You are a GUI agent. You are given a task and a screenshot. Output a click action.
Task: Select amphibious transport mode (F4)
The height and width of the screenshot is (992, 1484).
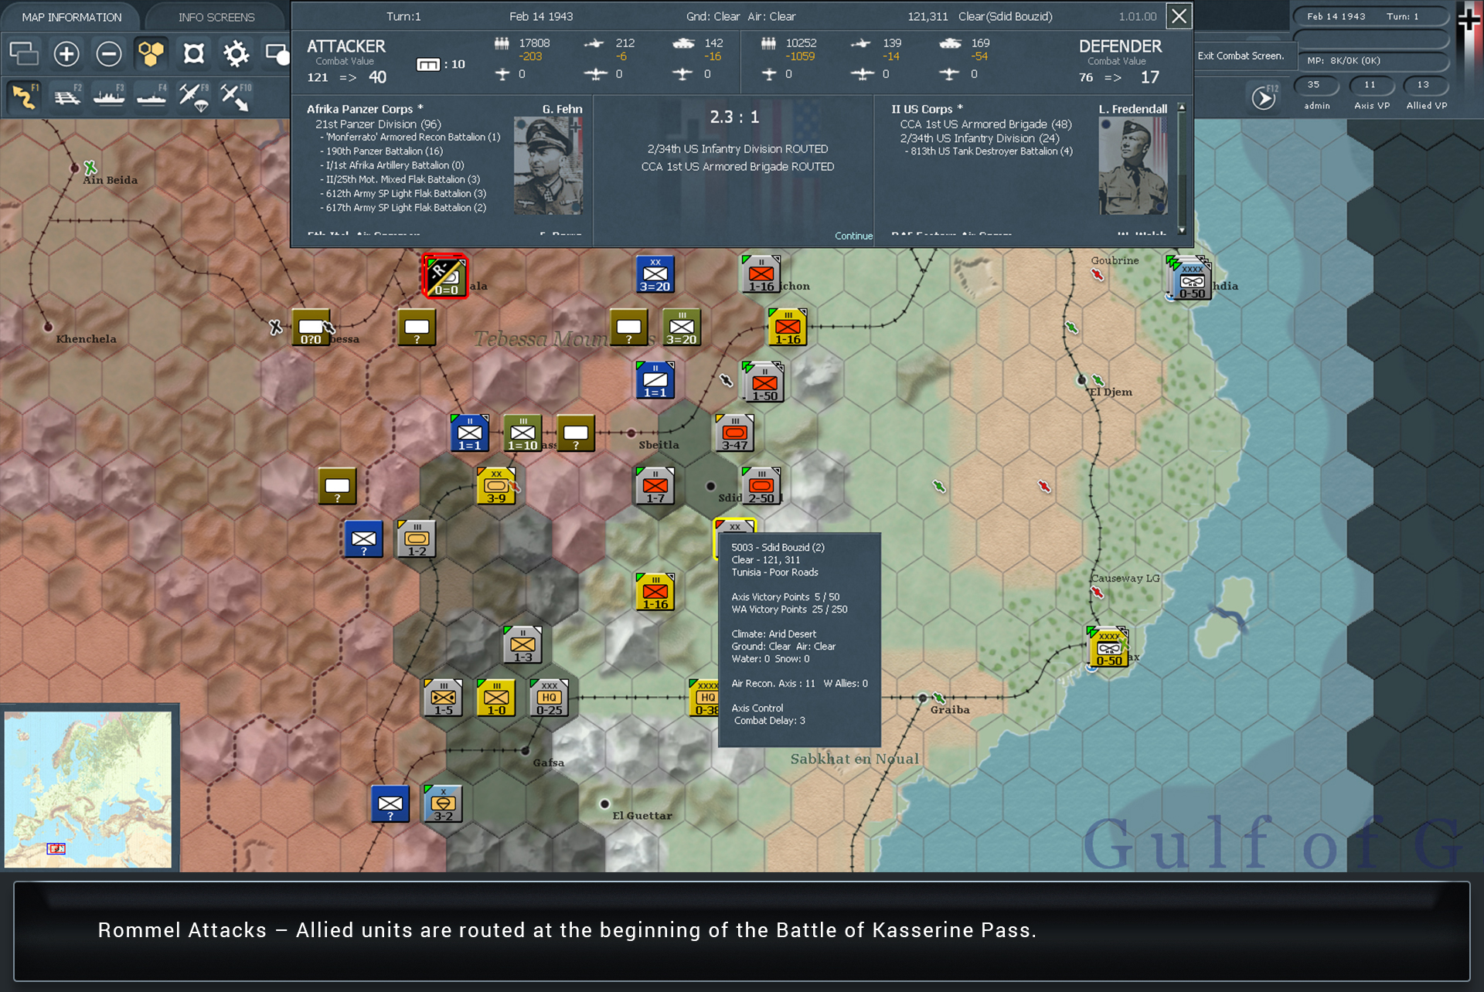tap(151, 97)
